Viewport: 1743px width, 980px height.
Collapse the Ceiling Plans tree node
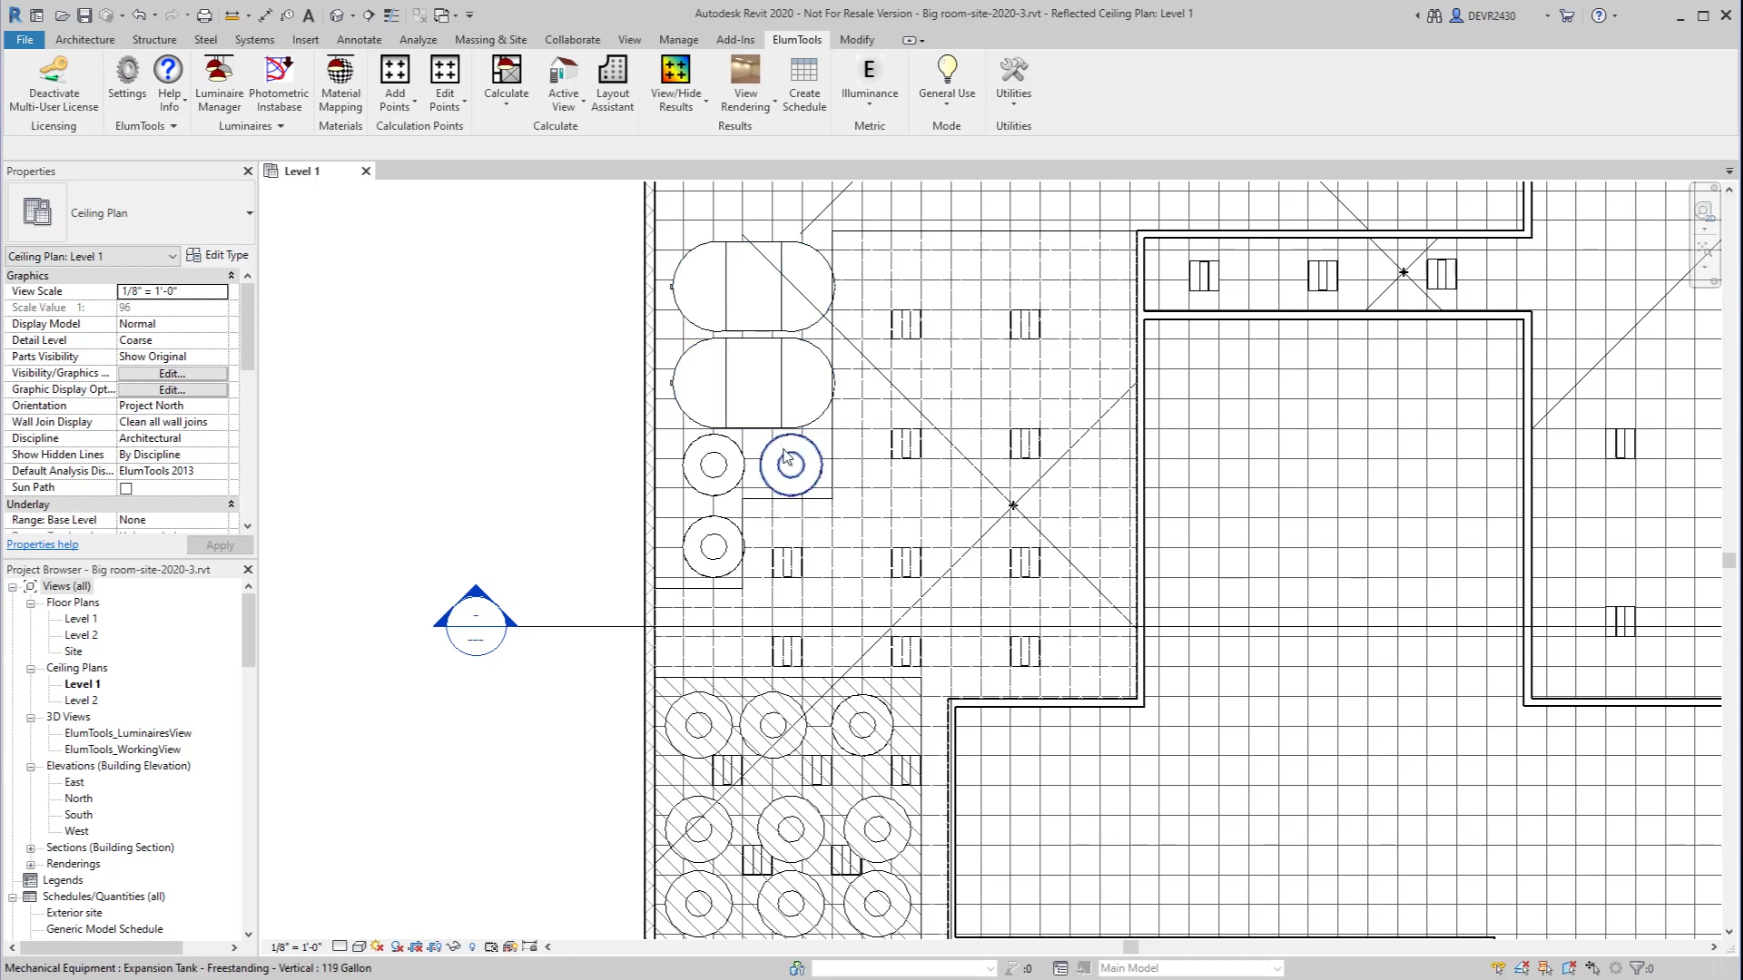[30, 669]
